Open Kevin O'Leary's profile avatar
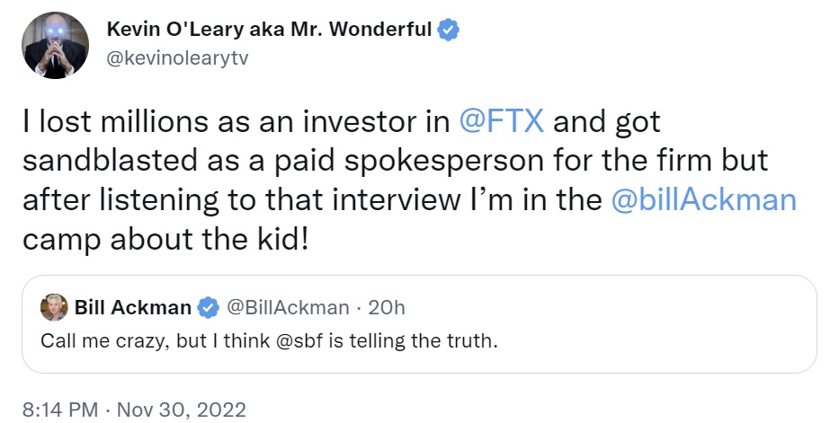 56,44
